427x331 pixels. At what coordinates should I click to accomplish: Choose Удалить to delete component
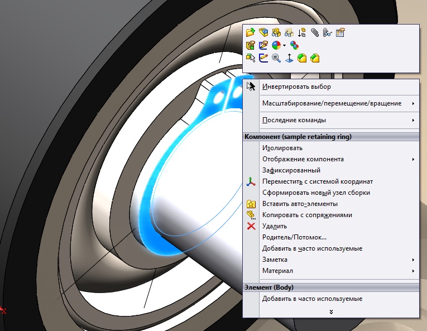coord(274,226)
